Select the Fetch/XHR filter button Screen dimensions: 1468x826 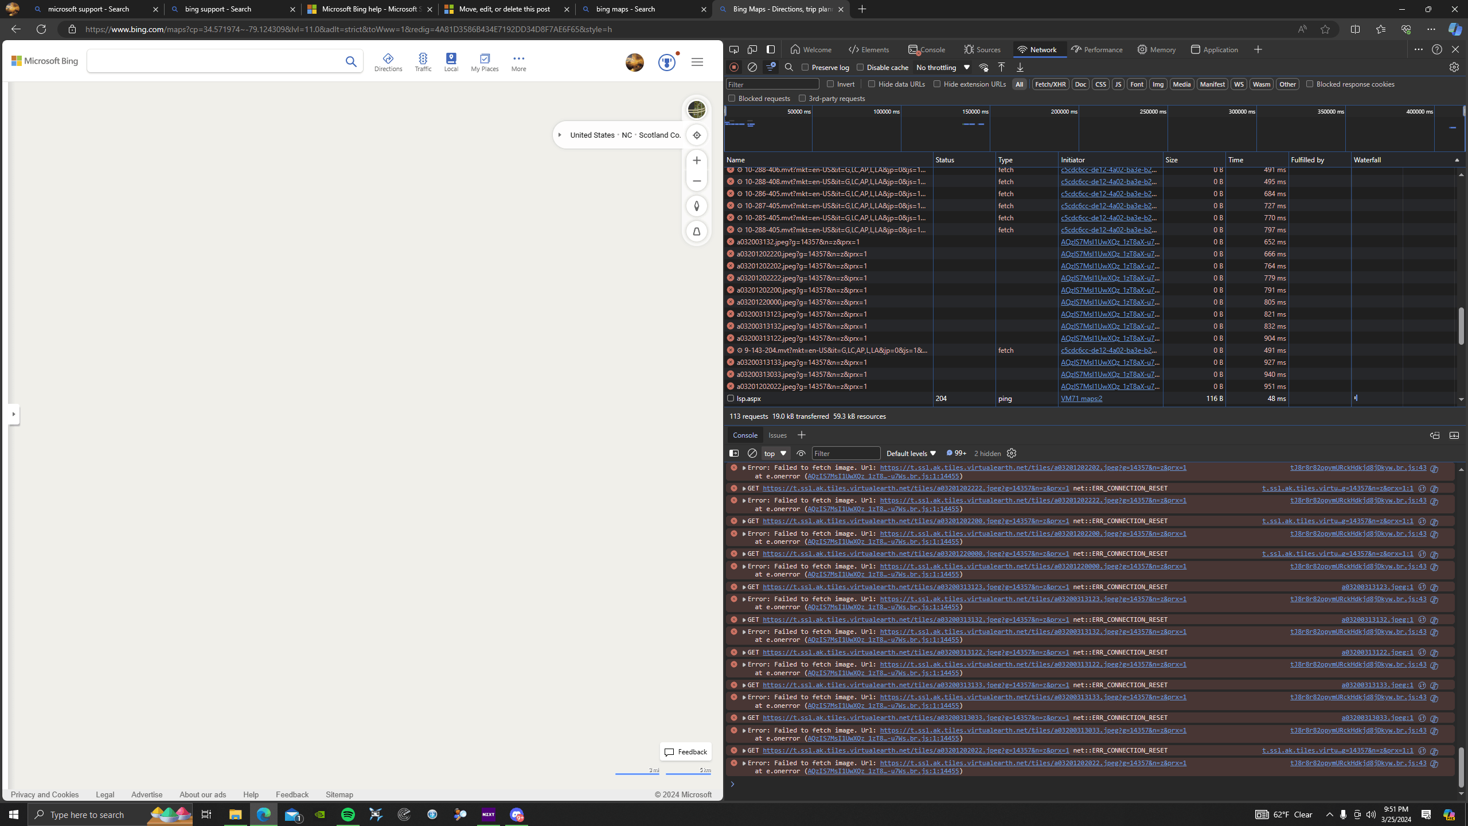[x=1051, y=84]
